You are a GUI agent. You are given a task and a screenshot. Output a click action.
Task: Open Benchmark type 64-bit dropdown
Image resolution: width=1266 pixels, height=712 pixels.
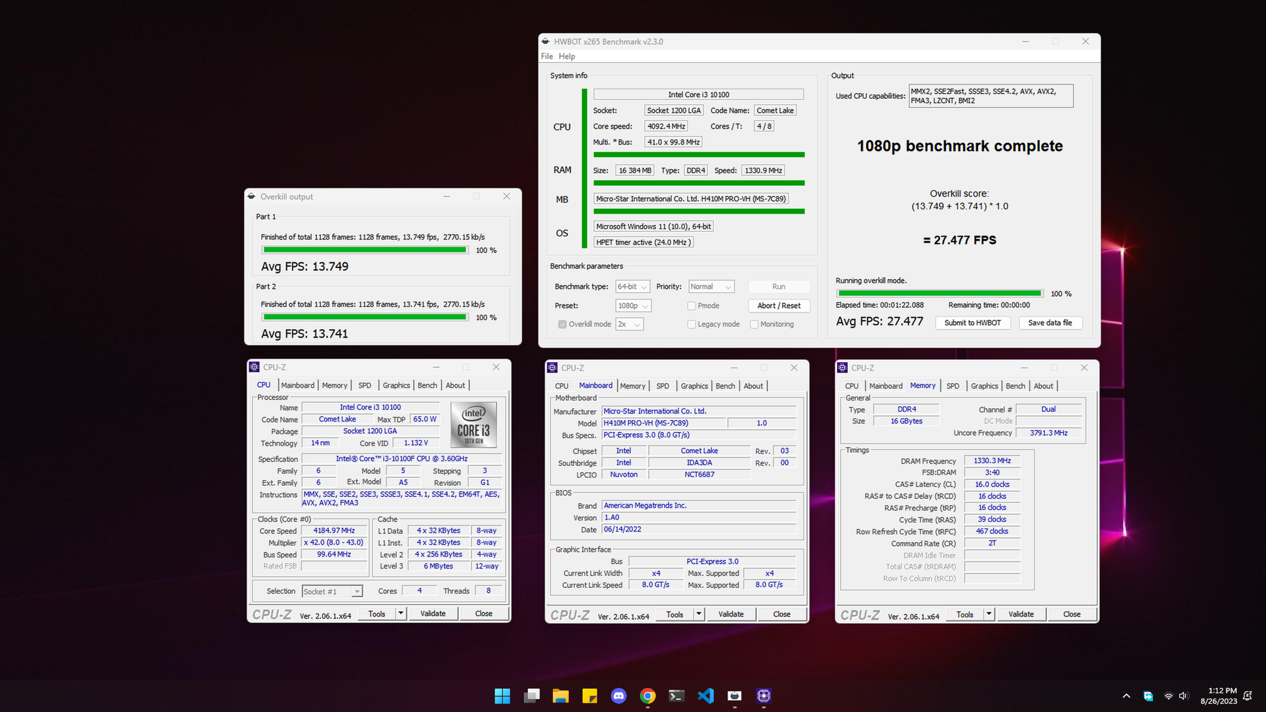tap(632, 287)
